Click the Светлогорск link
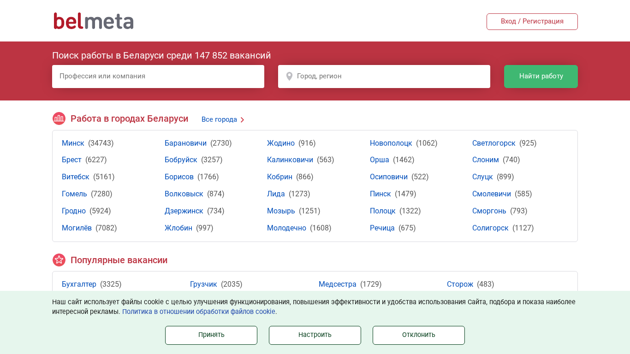The width and height of the screenshot is (630, 354). (x=494, y=143)
